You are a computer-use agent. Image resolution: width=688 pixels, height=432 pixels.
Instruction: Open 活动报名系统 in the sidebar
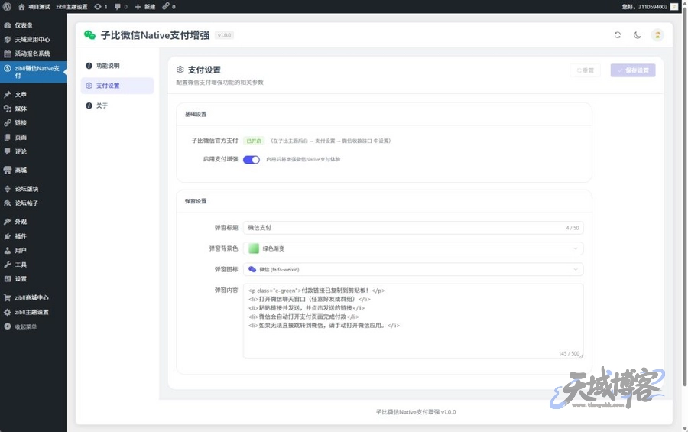coord(33,54)
